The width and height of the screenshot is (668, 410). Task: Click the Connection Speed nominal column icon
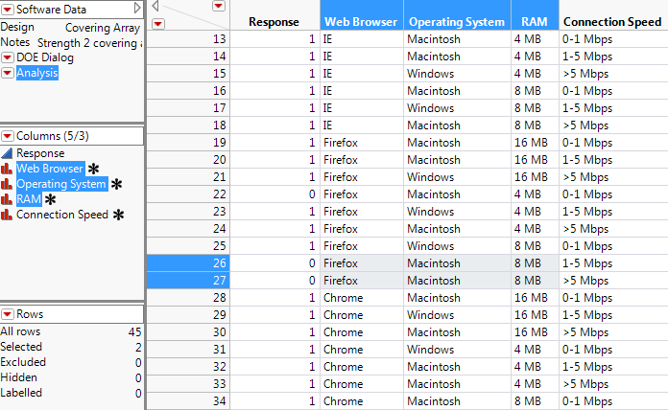[x=8, y=215]
